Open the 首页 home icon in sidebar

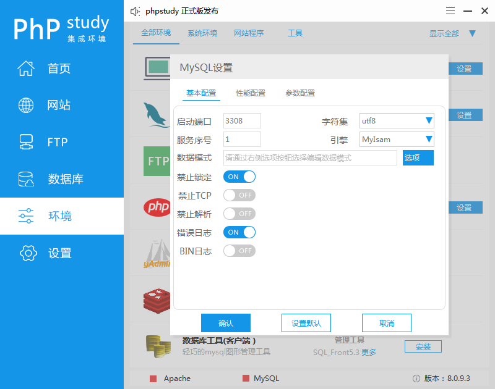pos(26,68)
